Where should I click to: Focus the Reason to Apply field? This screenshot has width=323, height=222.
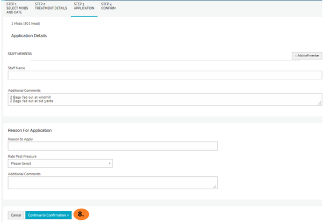point(113,146)
